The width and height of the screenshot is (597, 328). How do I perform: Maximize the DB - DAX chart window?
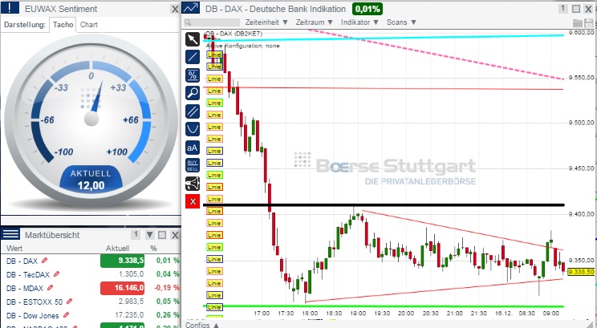[576, 9]
